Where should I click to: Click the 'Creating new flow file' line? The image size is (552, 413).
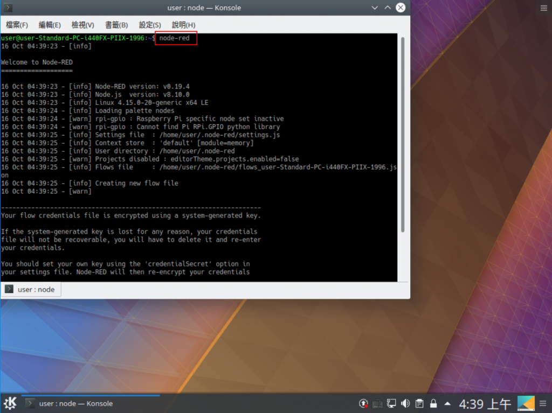click(x=89, y=183)
